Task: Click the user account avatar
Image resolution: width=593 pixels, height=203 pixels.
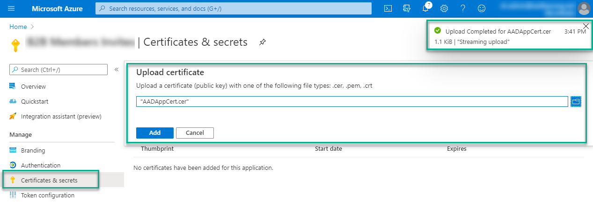Action: (584, 8)
